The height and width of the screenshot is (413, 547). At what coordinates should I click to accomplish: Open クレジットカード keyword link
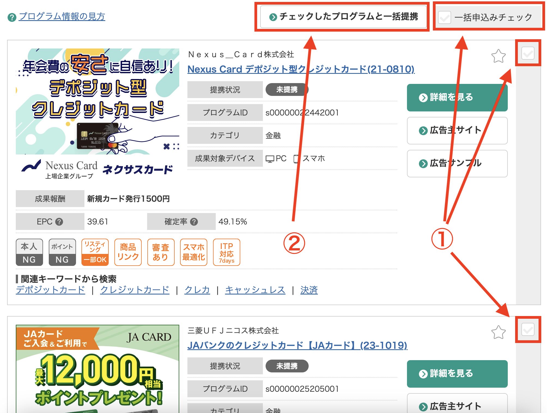tap(135, 290)
